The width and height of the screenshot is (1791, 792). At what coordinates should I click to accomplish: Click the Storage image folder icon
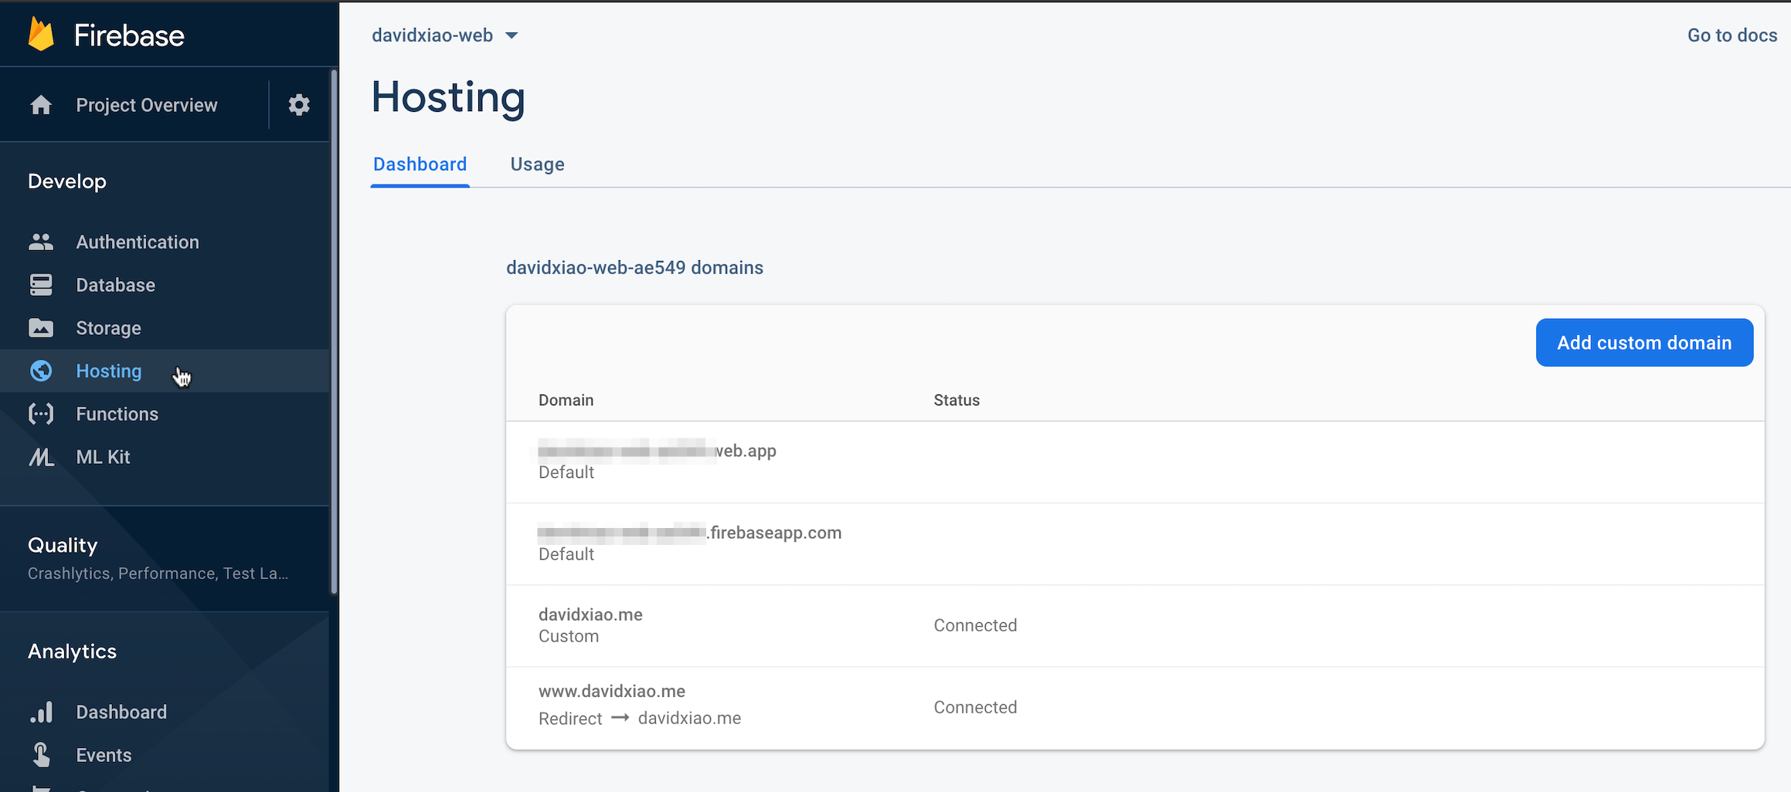point(41,328)
